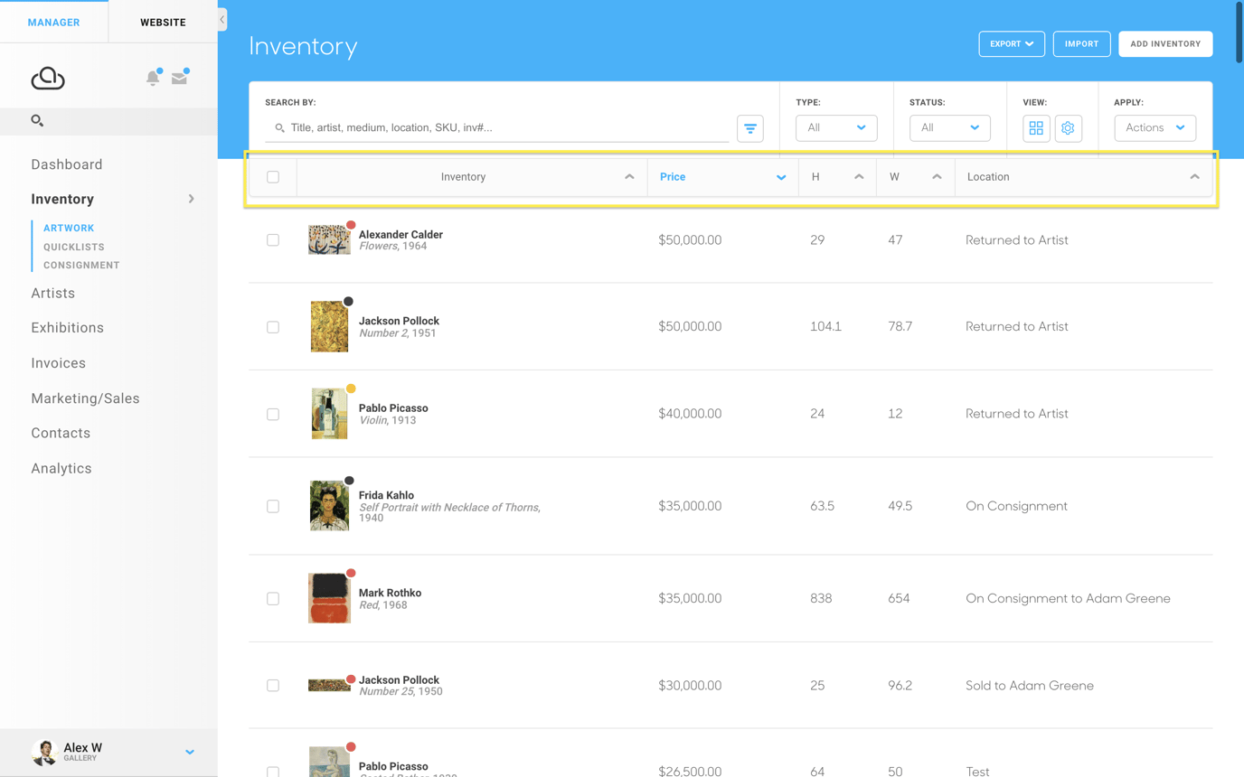This screenshot has height=777, width=1244.
Task: Select the checkbox beside Mark Rothko's Red
Action: (x=273, y=598)
